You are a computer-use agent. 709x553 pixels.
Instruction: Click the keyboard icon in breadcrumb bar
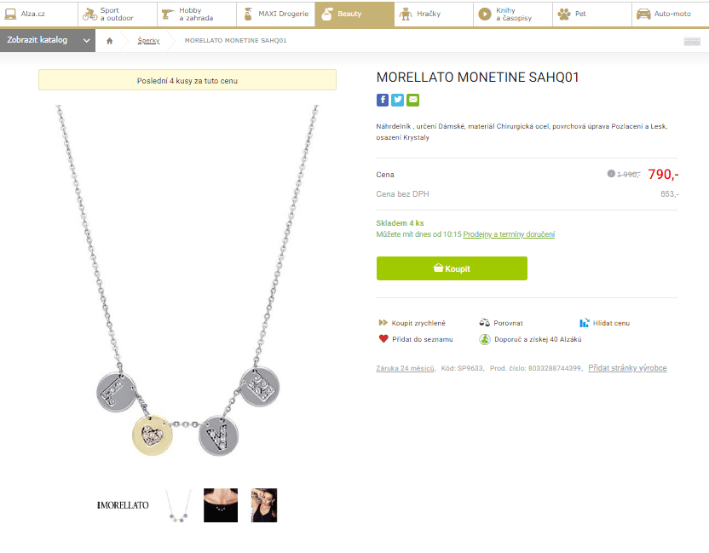point(691,41)
